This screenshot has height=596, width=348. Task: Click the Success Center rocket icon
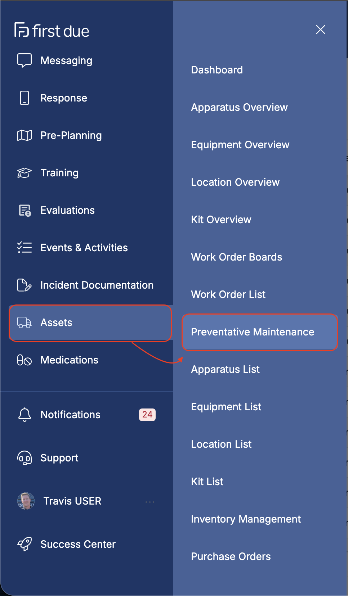tap(24, 544)
